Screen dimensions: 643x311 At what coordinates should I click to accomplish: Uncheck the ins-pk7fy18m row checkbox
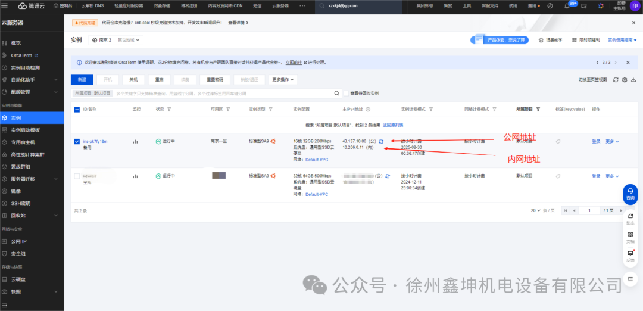pyautogui.click(x=77, y=141)
